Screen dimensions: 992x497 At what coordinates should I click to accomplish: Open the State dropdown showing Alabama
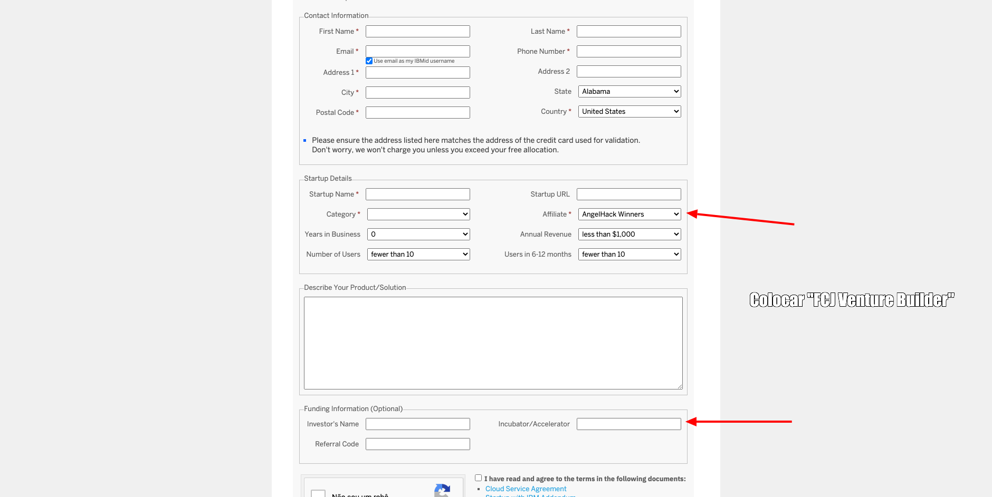tap(629, 91)
